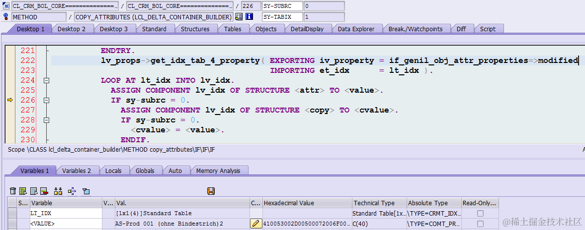Click the pencil change icon in the <VALUE> row
585x230 pixels.
click(x=256, y=224)
